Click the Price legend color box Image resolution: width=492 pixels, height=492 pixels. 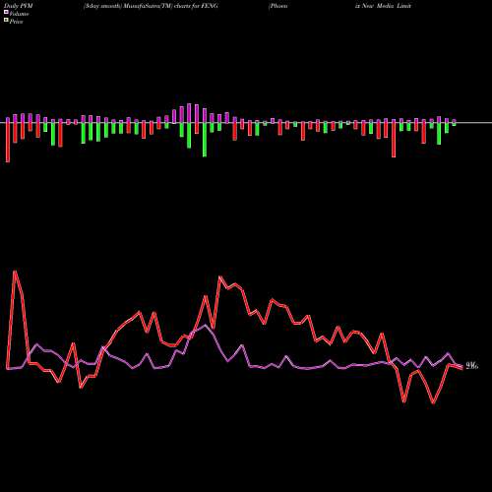(x=6, y=21)
